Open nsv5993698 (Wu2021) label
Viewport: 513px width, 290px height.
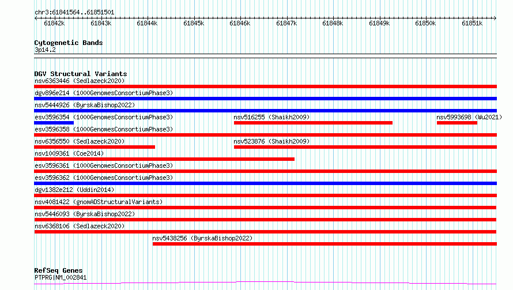coord(469,117)
